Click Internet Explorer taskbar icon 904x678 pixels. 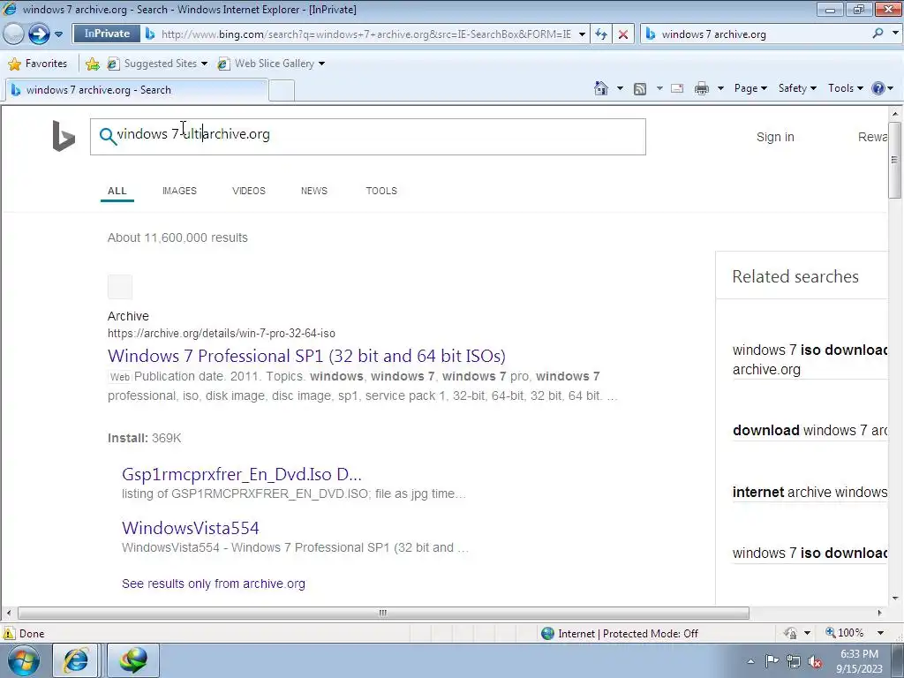(76, 660)
